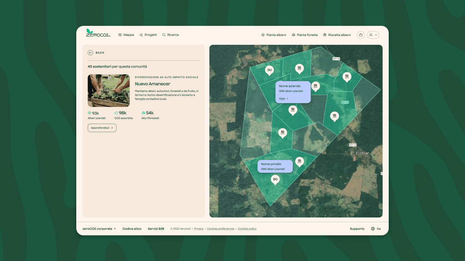Expand the user account dropdown
This screenshot has height=261, width=465.
click(373, 35)
